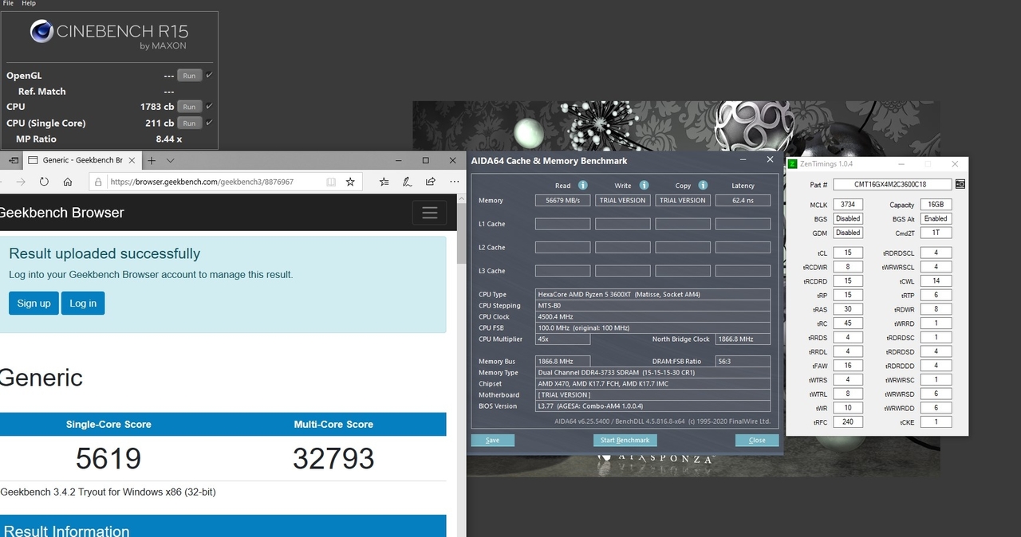
Task: Click the Memory Write TRIAL VERSION cell
Action: coord(622,200)
